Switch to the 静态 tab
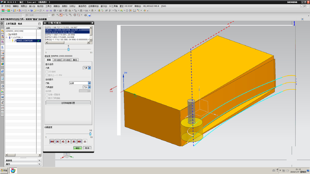 pyautogui.click(x=75, y=60)
